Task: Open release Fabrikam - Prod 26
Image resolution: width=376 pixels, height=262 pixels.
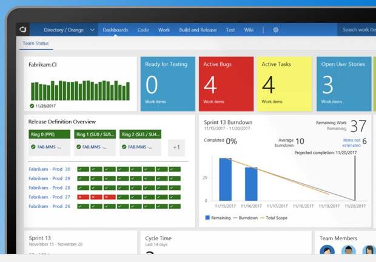Action: pos(49,206)
